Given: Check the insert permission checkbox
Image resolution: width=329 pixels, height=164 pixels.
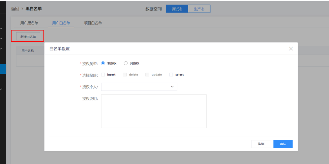Looking at the screenshot, I should tap(103, 75).
